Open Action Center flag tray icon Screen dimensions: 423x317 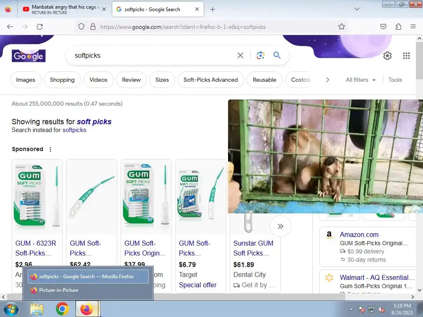[x=361, y=310]
